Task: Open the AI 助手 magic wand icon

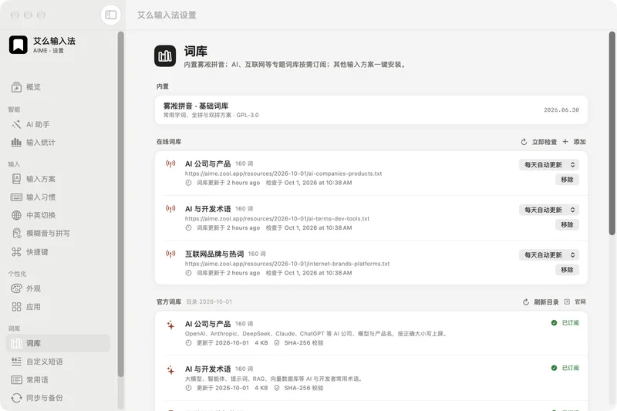Action: pos(16,124)
